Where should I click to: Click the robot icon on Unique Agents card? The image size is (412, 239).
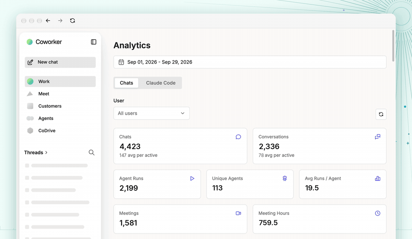tap(285, 178)
